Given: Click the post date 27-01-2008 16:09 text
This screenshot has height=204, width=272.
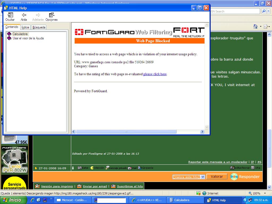Looking at the screenshot, I should click(x=52, y=168).
